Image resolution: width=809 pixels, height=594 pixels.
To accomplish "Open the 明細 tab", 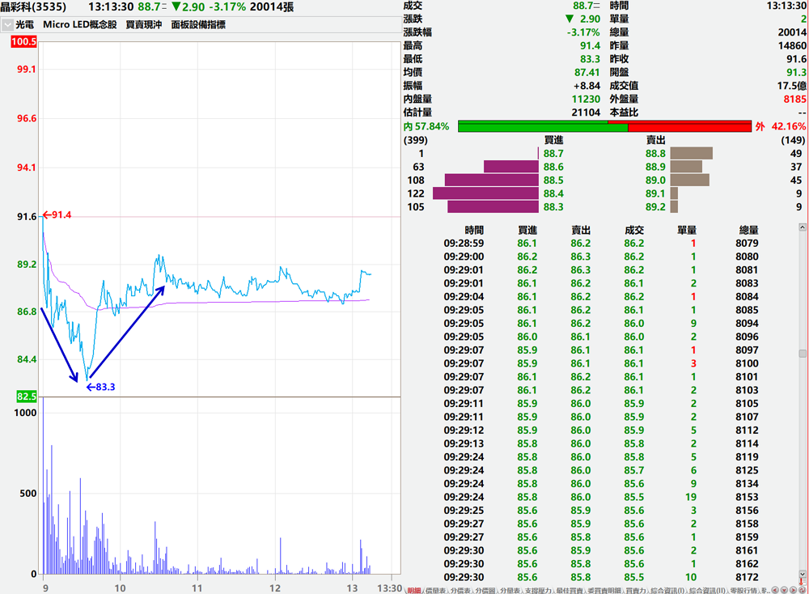I will point(414,590).
